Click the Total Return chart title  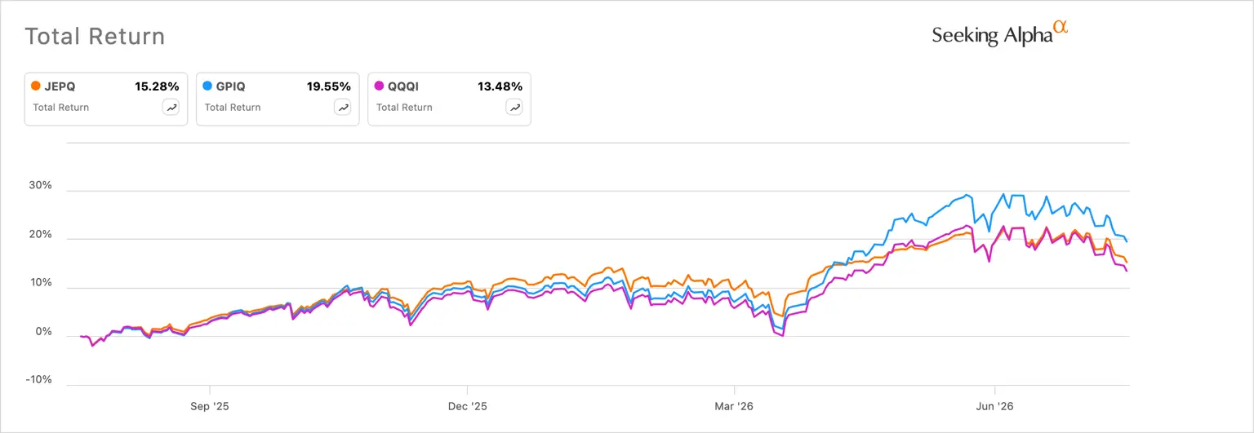(x=95, y=37)
